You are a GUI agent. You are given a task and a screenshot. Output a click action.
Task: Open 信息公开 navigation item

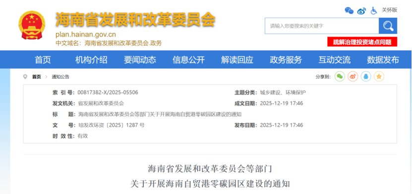(188, 60)
